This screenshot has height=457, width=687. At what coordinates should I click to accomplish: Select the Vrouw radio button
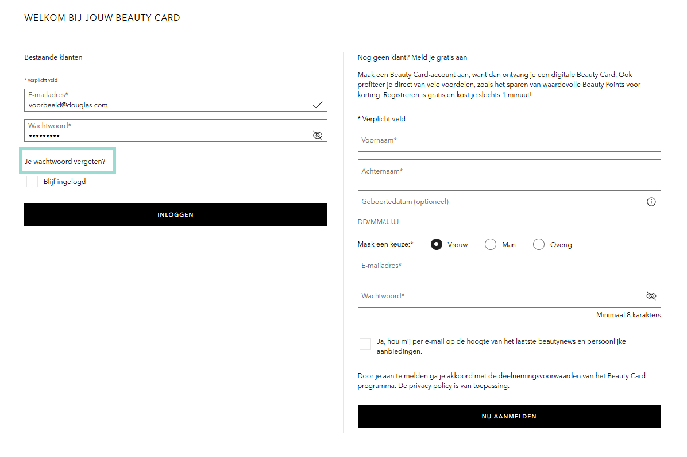click(x=437, y=244)
